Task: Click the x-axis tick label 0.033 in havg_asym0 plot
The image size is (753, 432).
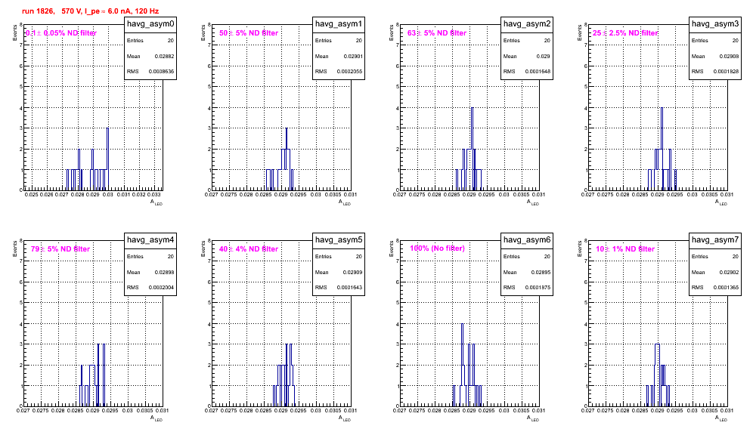Action: pos(153,195)
